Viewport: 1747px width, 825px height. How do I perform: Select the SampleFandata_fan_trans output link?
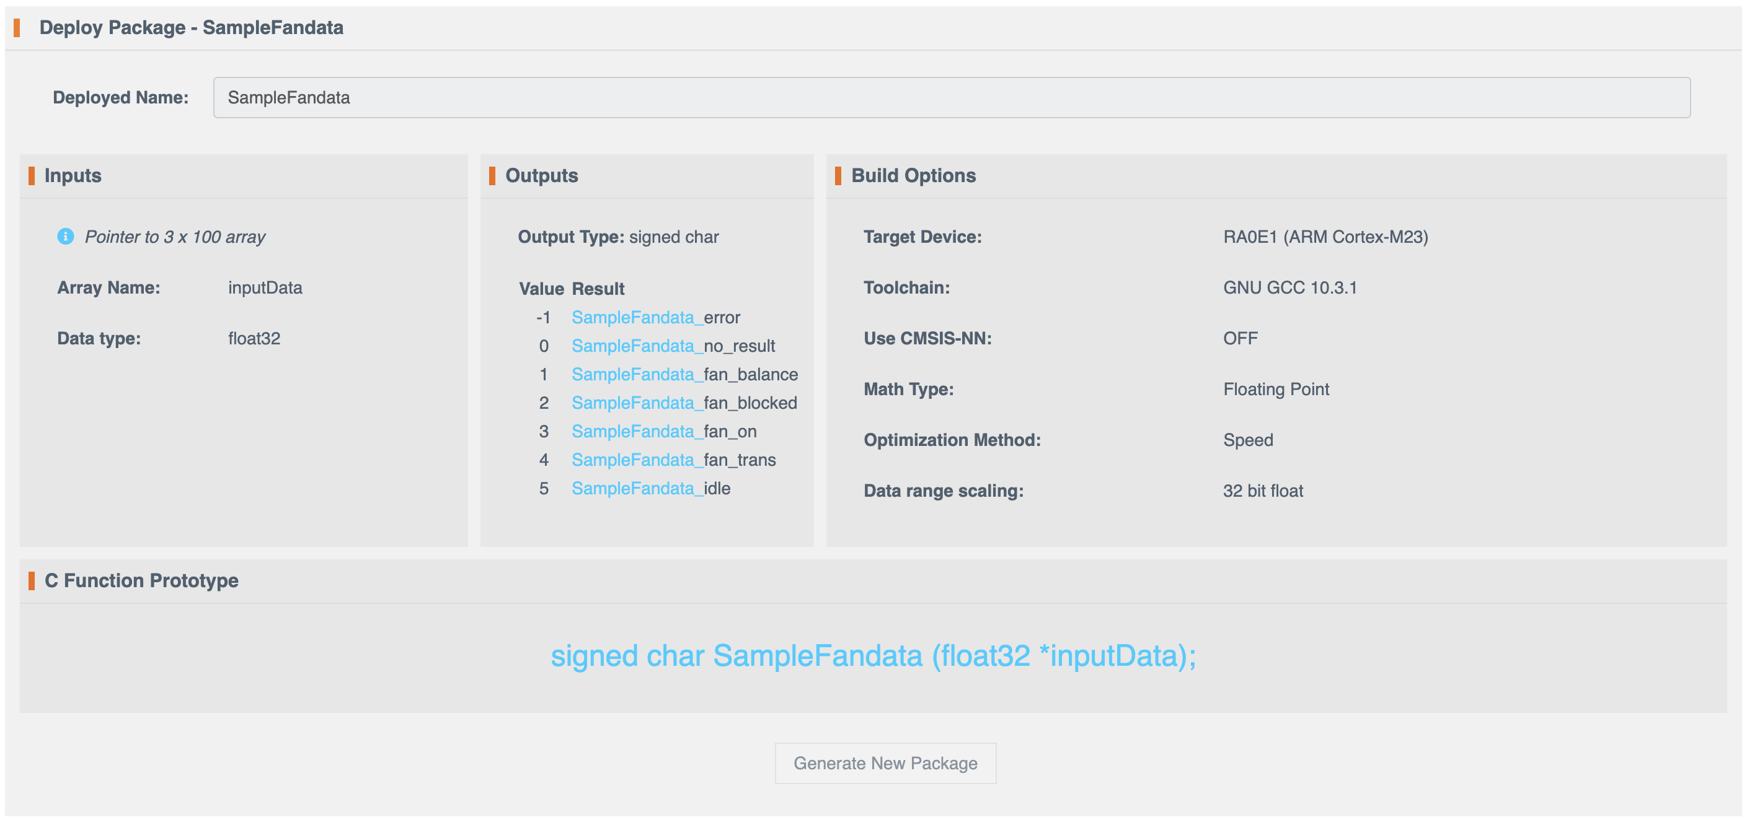[x=674, y=459]
